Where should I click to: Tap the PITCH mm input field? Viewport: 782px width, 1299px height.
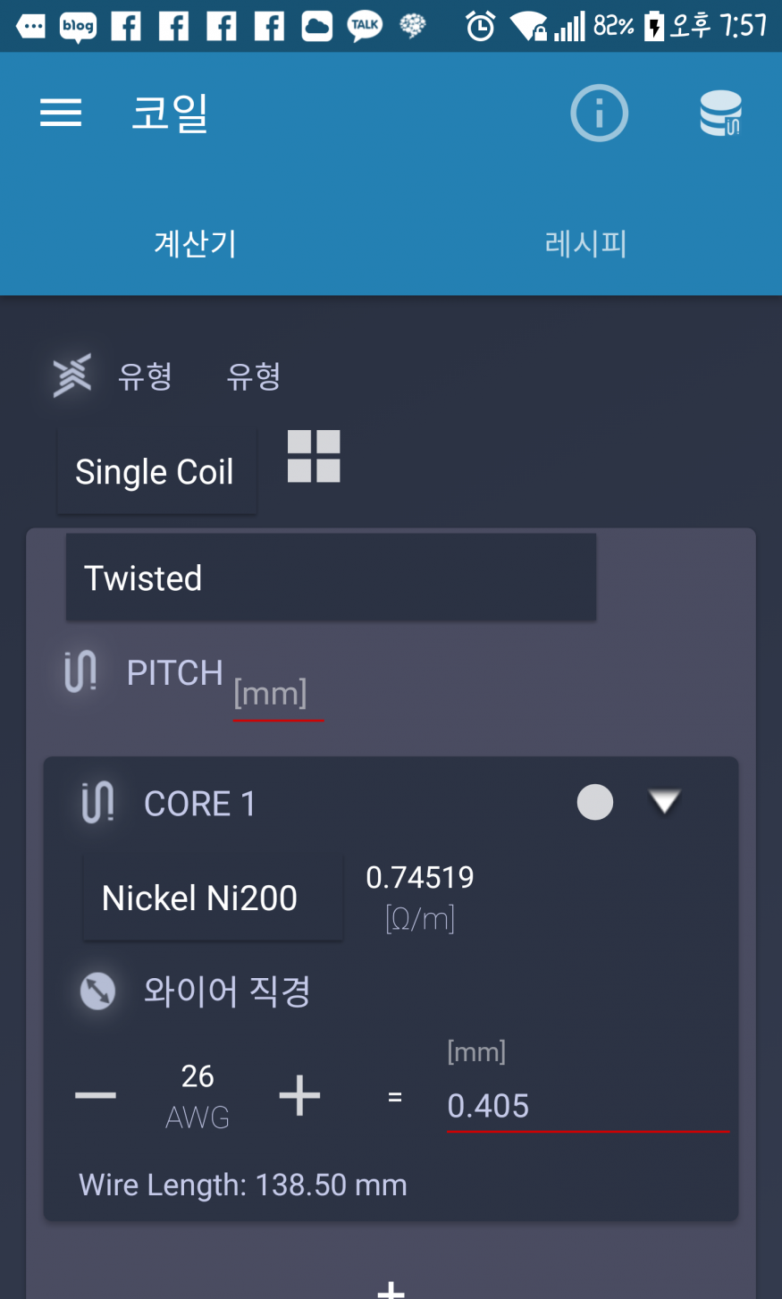pyautogui.click(x=277, y=695)
